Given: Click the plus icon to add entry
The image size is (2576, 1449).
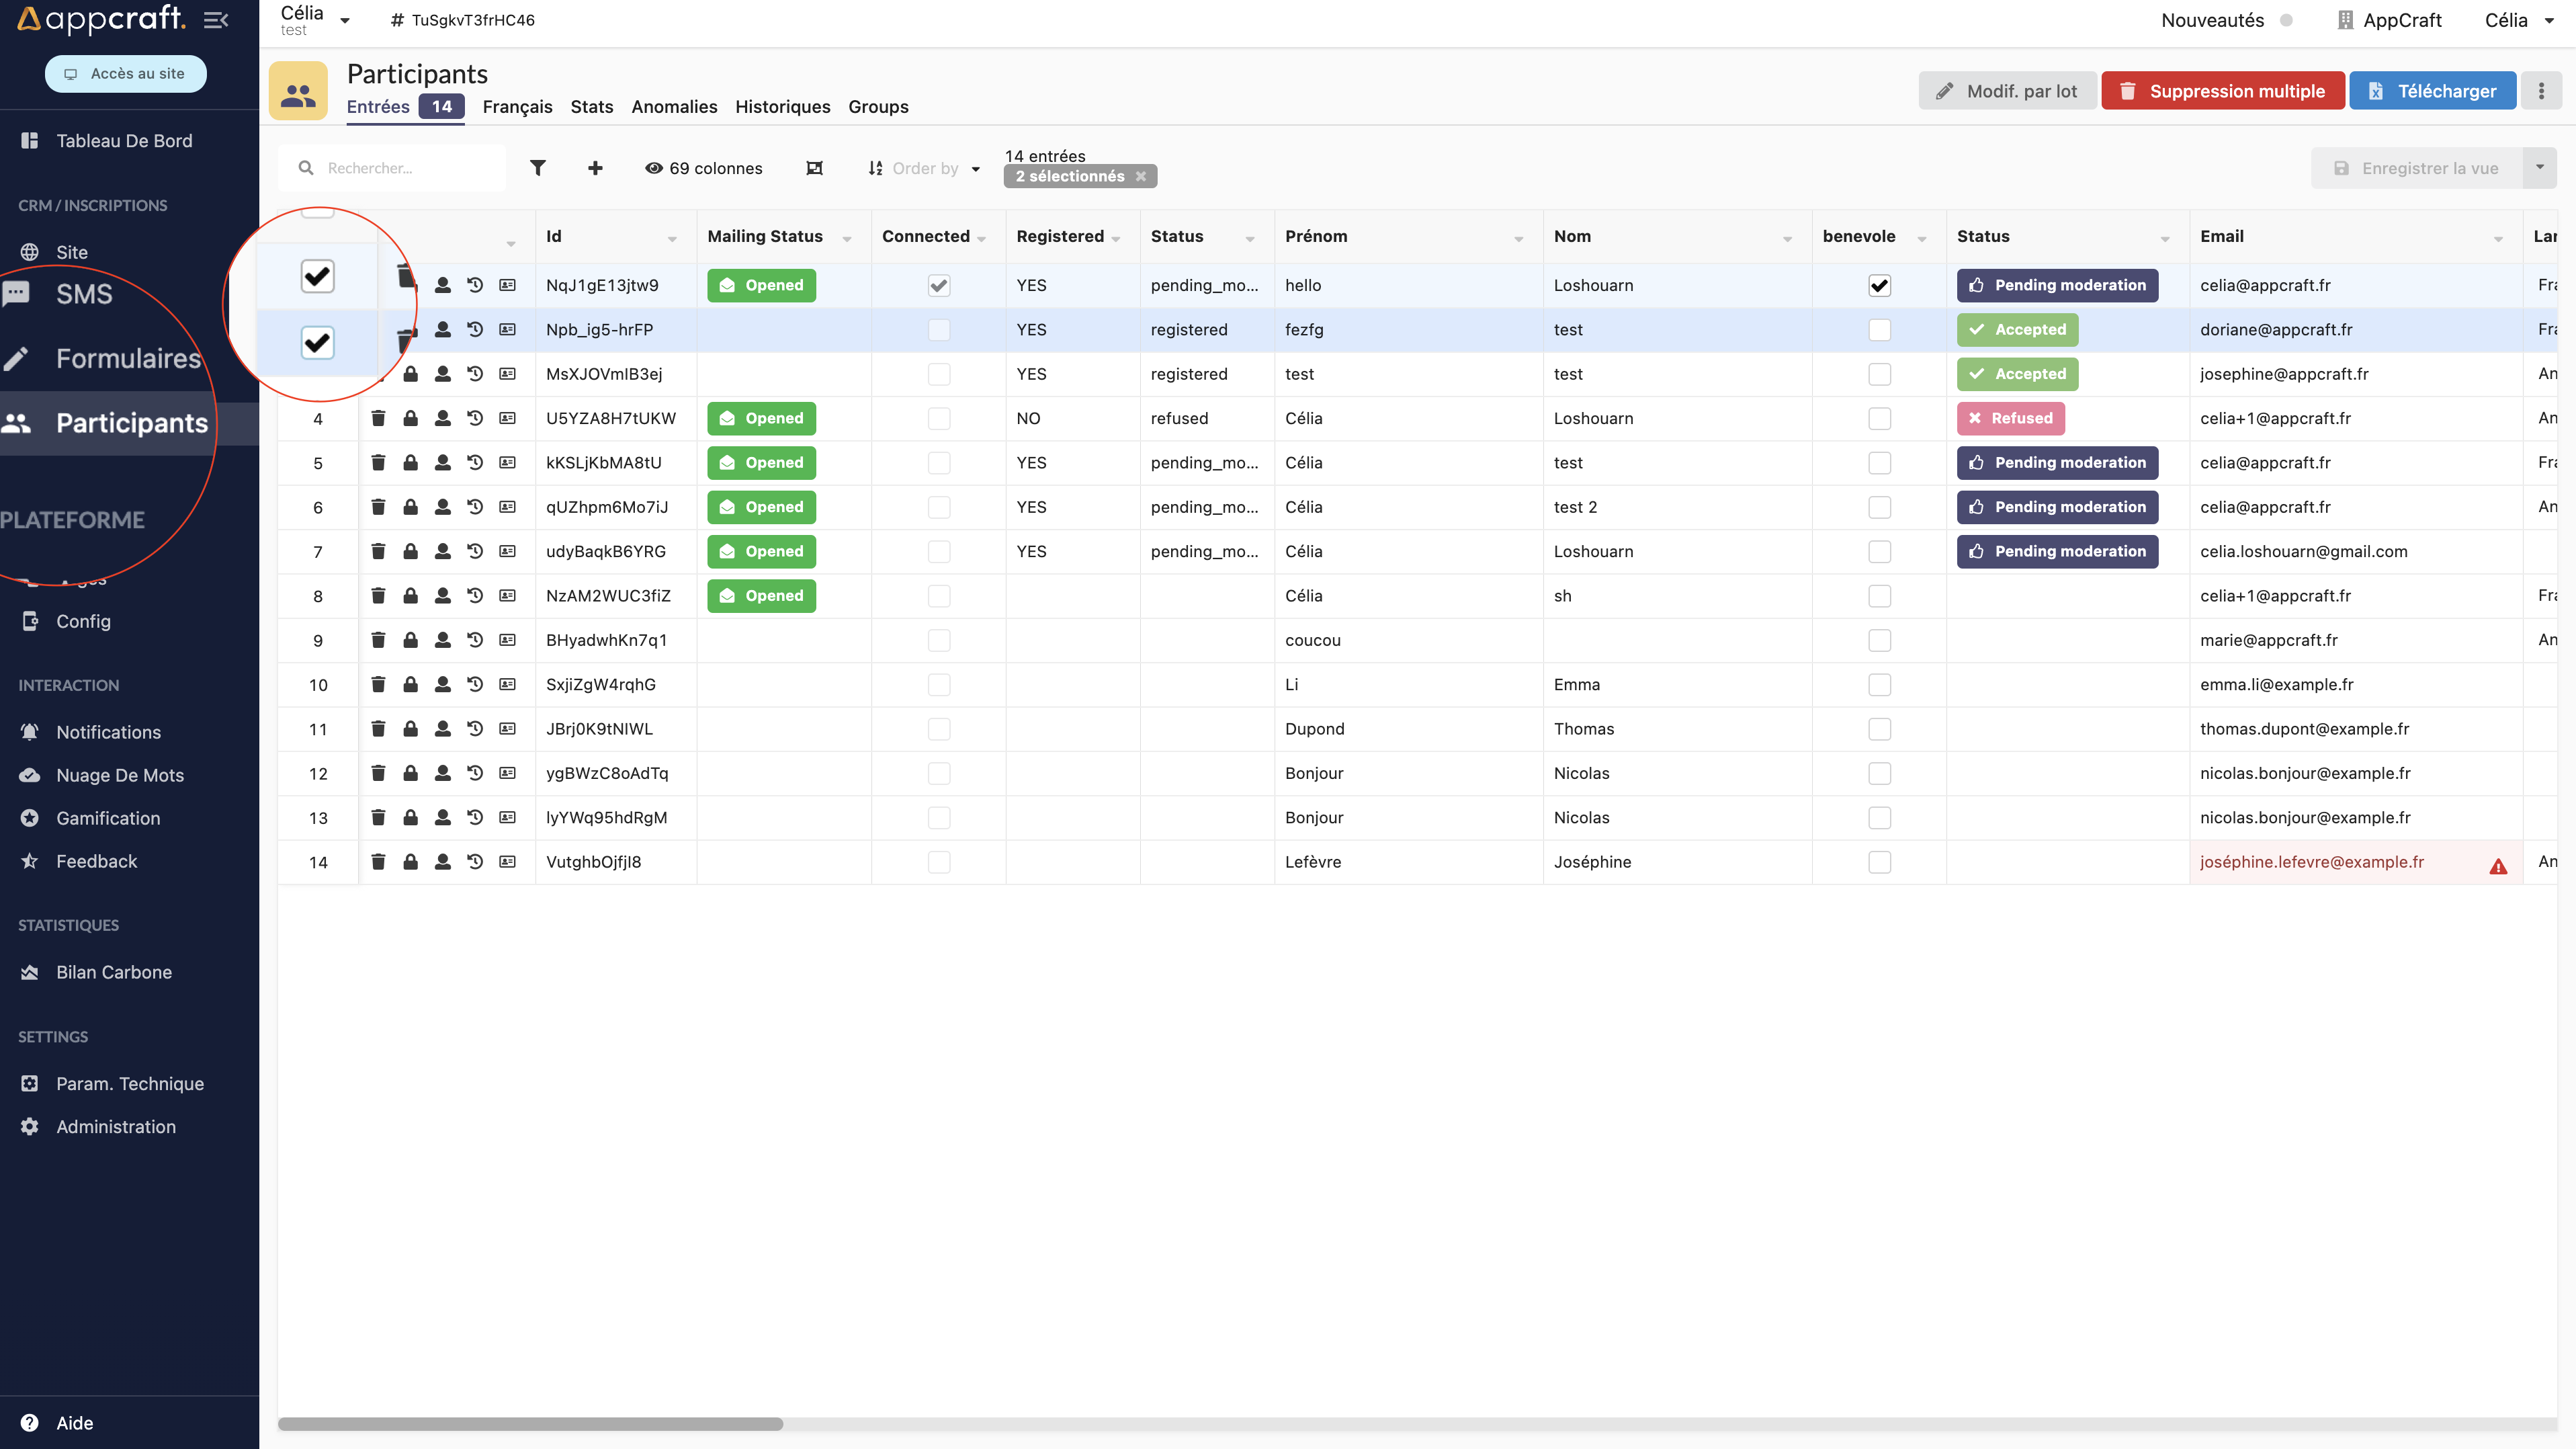Looking at the screenshot, I should (x=595, y=168).
